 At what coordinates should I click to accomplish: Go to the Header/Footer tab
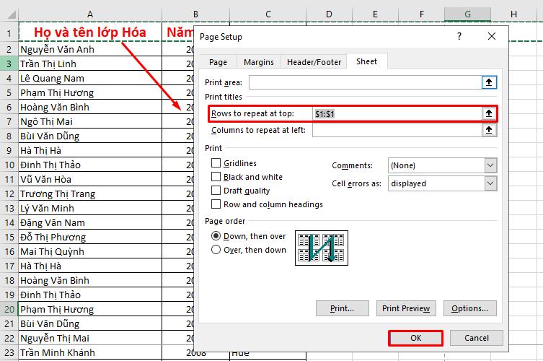[x=314, y=62]
